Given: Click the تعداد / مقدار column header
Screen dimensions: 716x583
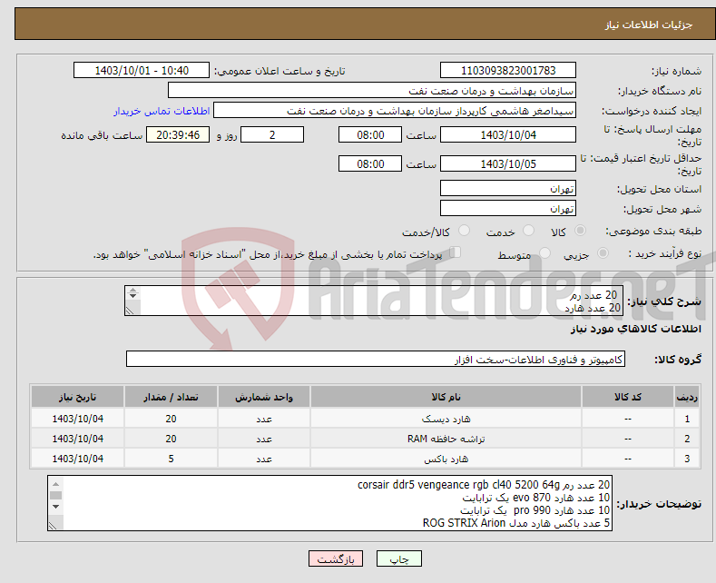Looking at the screenshot, I should 171,397.
